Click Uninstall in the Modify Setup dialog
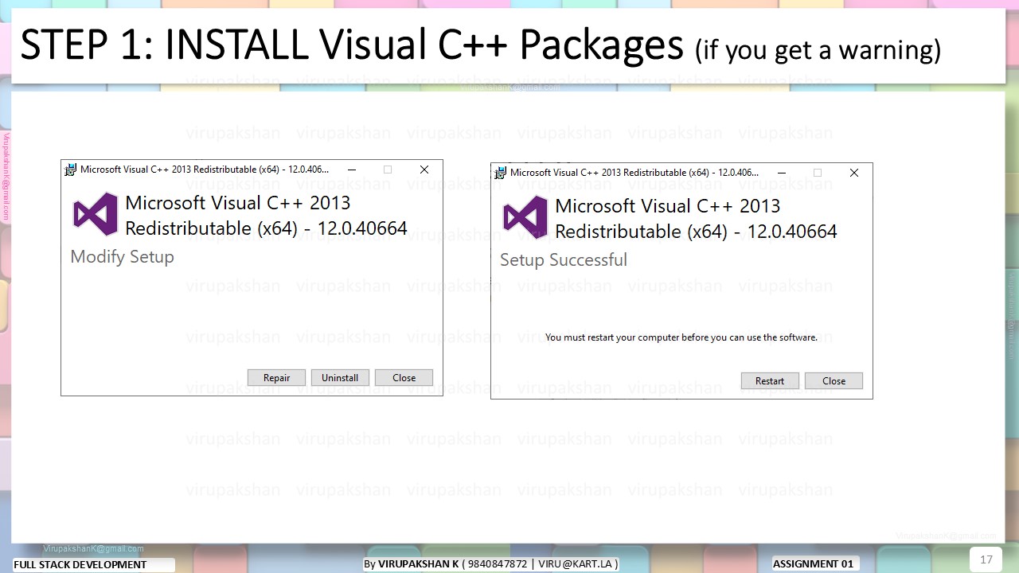 click(340, 378)
